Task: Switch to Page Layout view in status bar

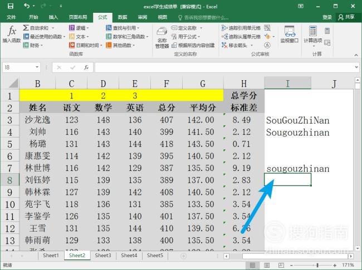Action: [267, 265]
